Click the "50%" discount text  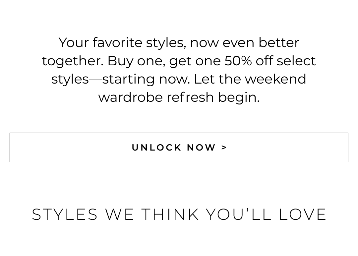pos(238,61)
